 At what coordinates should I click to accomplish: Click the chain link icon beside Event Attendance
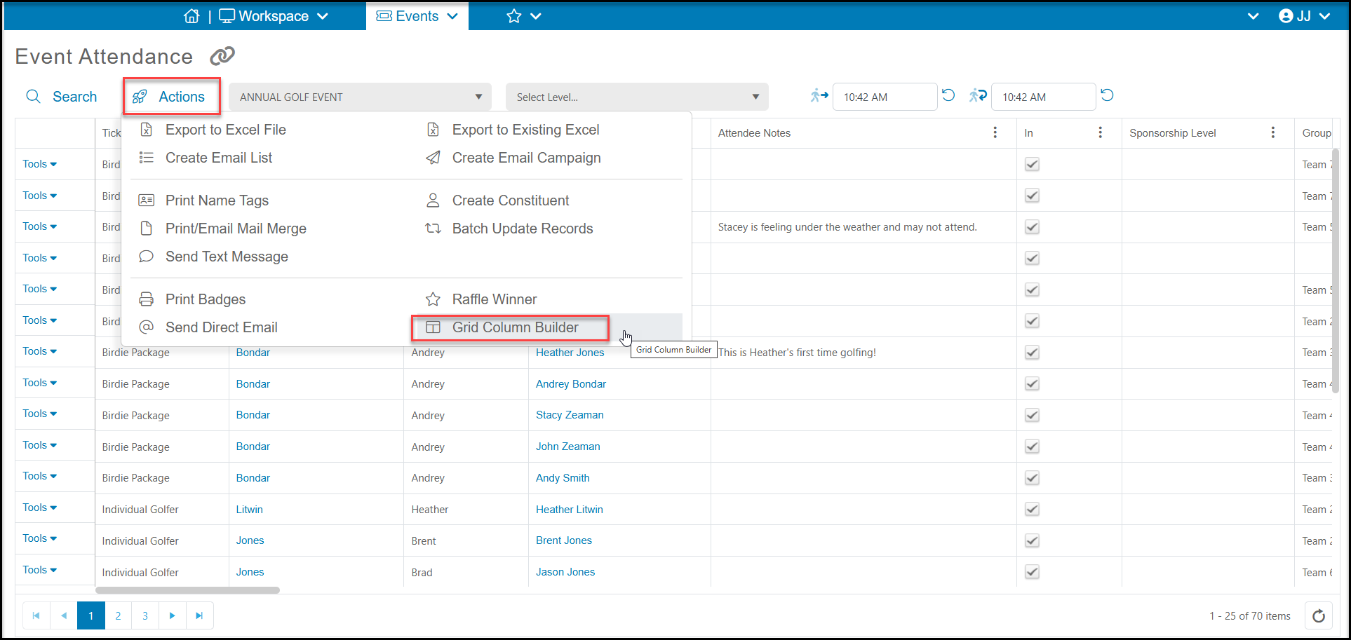click(x=222, y=55)
